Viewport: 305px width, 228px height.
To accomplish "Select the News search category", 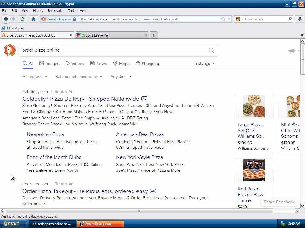I will [x=98, y=64].
